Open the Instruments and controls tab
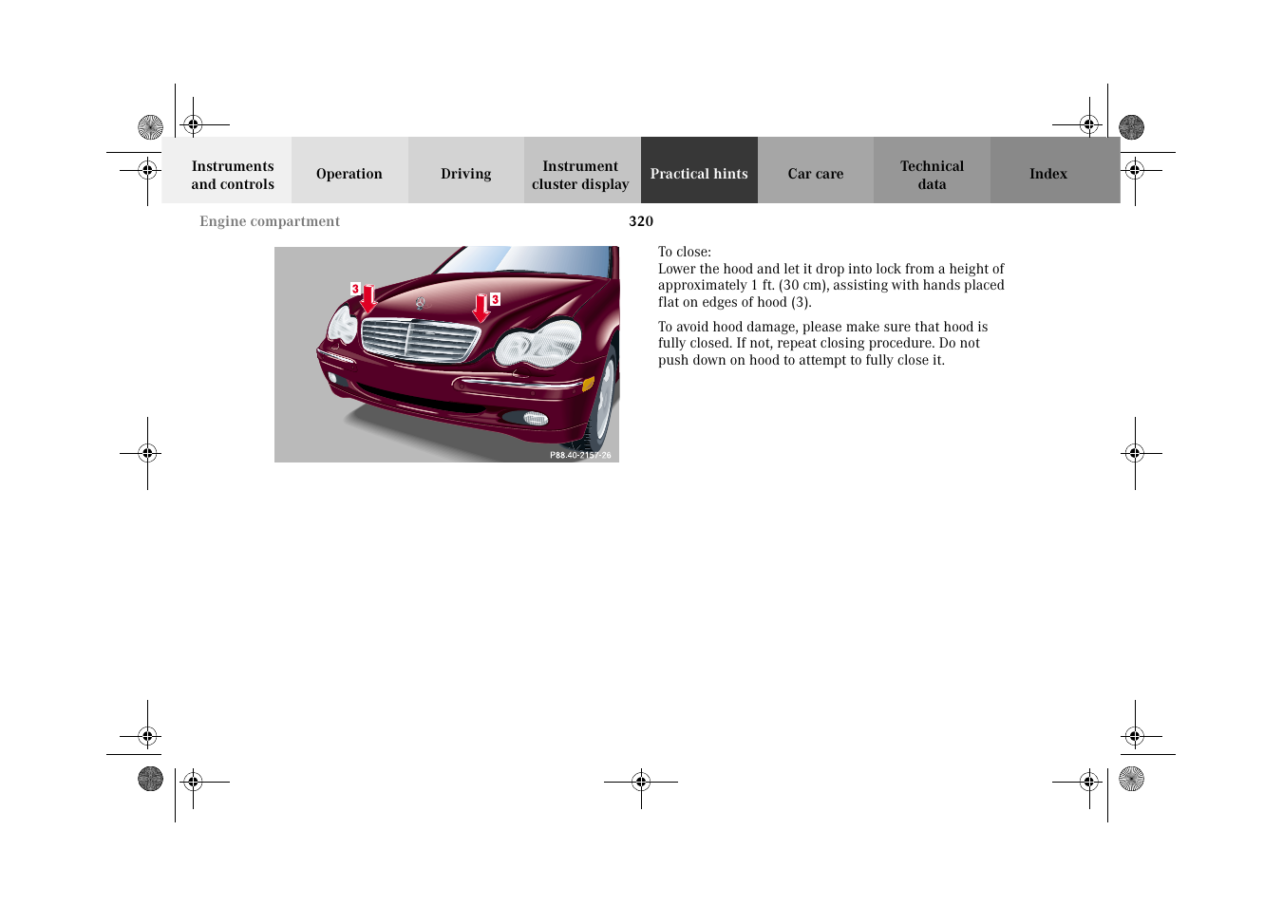Image resolution: width=1283 pixels, height=906 pixels. coord(227,170)
